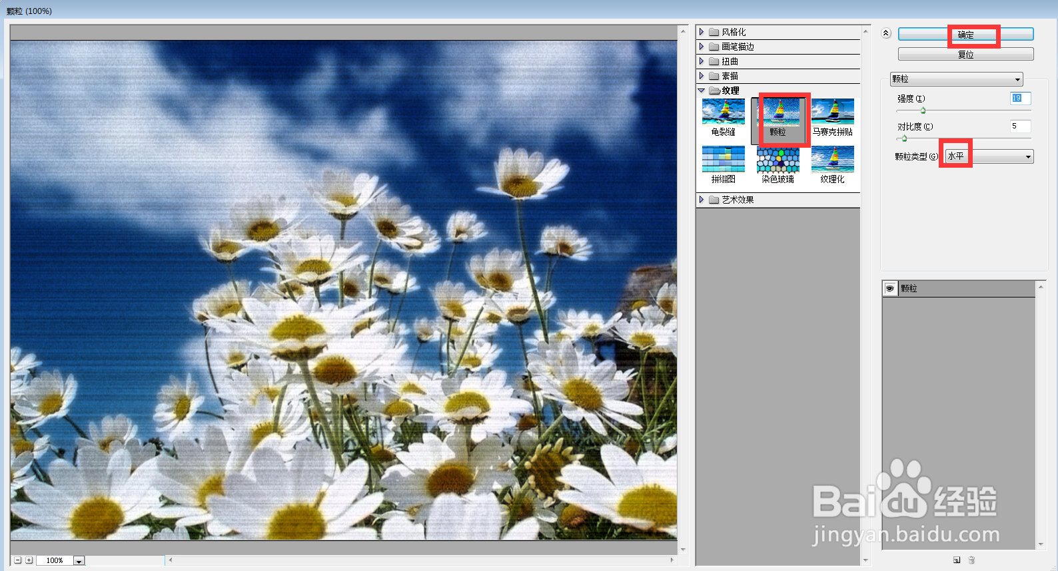Open the filter name 颗粒 dropdown
The image size is (1058, 571).
coord(956,79)
